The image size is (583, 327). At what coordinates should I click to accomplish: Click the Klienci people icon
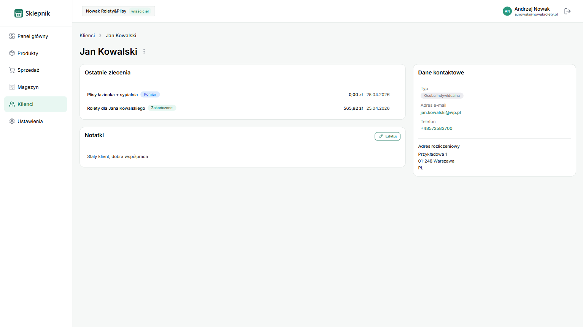point(12,104)
